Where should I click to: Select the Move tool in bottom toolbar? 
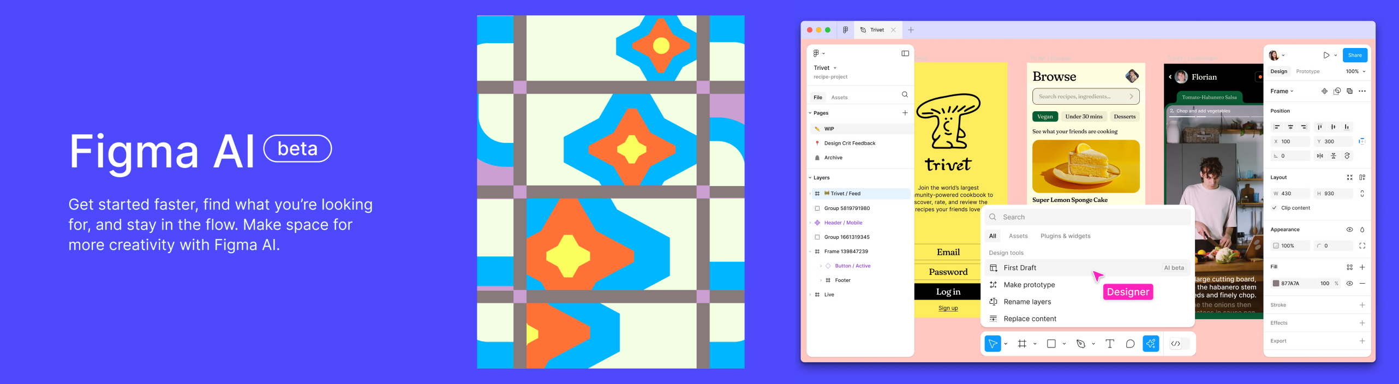click(993, 344)
